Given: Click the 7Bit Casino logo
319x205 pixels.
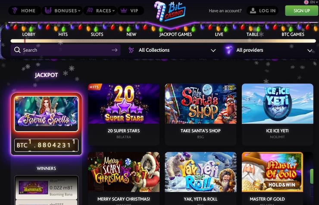Looking at the screenshot, I should click(170, 11).
